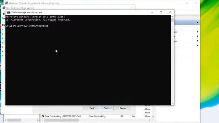Click down arrow of rules list vertical scrollbar
The height and width of the screenshot is (123, 219).
(153, 117)
